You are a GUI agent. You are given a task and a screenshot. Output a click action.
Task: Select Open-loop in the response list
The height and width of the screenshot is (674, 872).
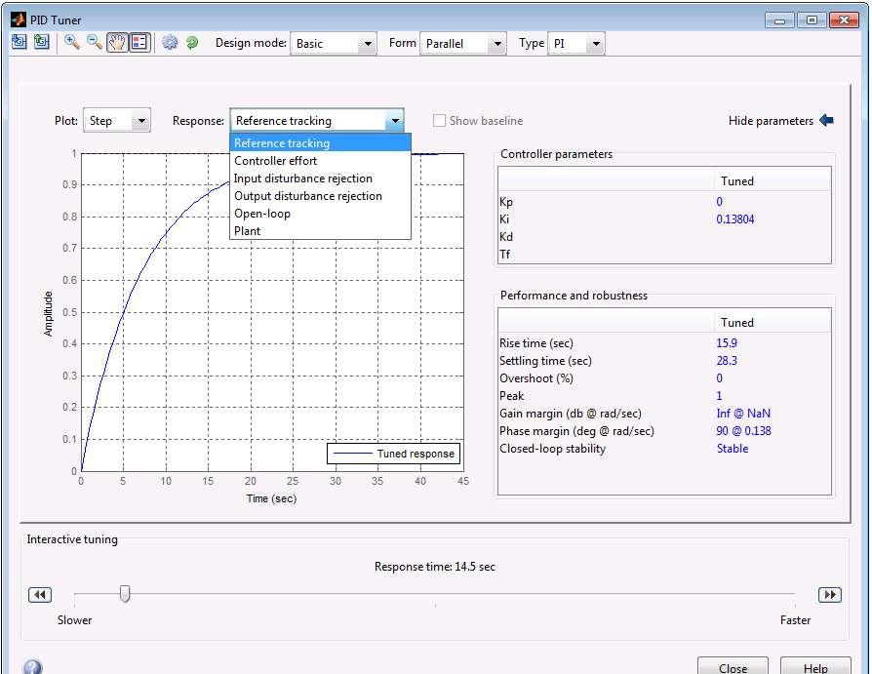point(320,214)
